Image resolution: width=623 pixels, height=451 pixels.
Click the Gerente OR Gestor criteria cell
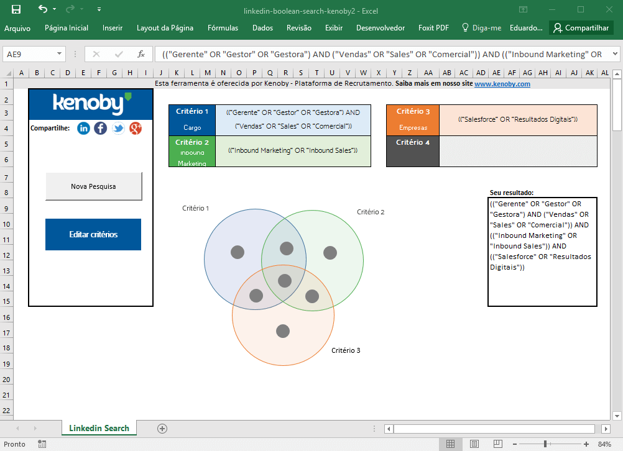click(293, 120)
